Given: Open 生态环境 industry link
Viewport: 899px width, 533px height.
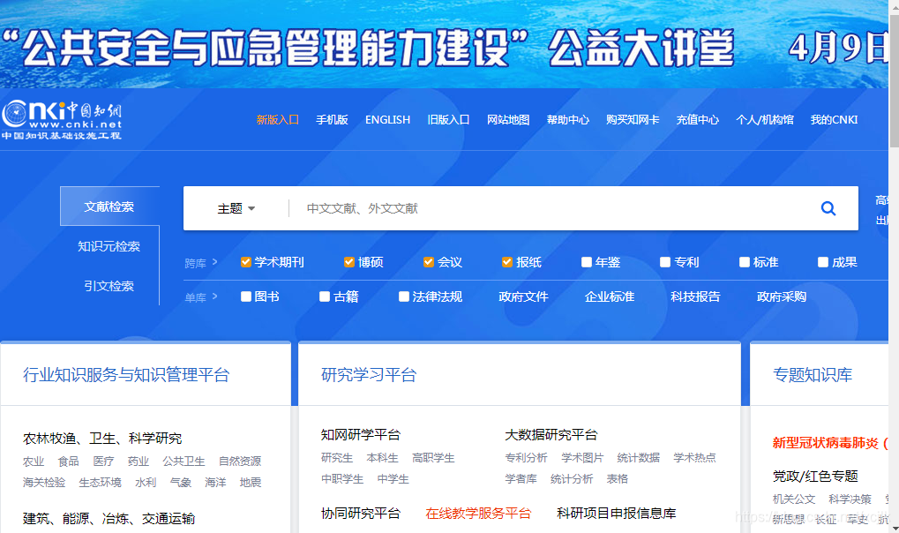Looking at the screenshot, I should [x=100, y=483].
